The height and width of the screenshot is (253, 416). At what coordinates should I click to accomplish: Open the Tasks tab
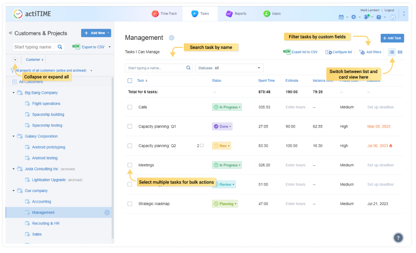[200, 14]
